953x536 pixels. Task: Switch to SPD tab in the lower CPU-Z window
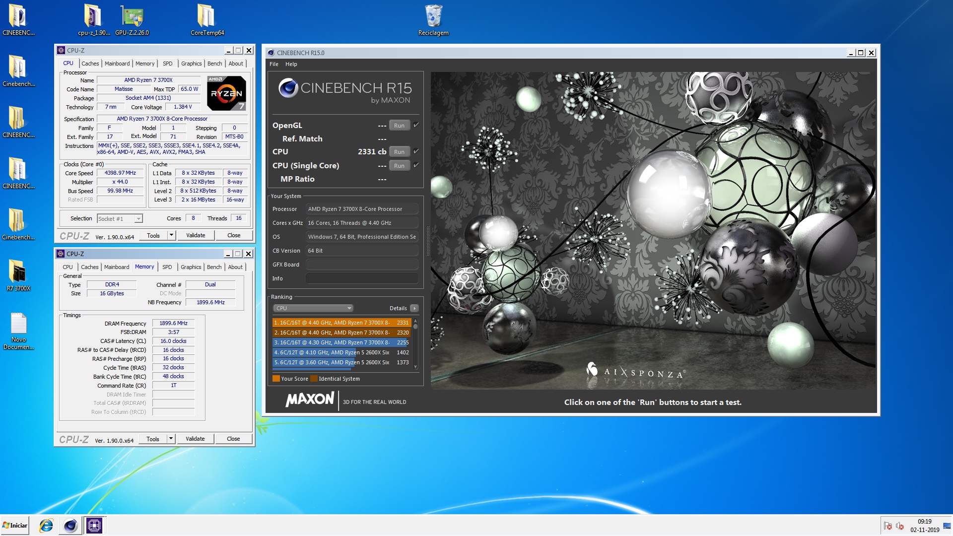tap(167, 267)
